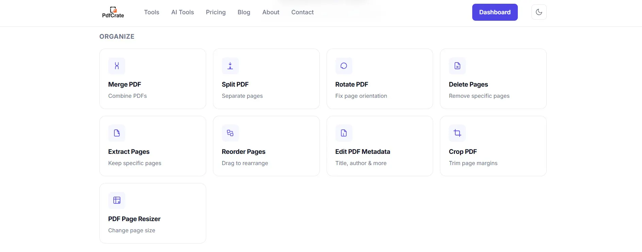Click the Dashboard button
Viewport: 642px width, 252px height.
(x=495, y=12)
